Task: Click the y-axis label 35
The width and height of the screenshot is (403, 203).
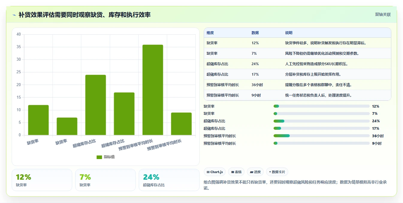Action: tap(19, 47)
